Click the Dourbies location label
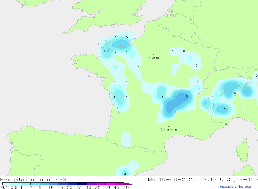This screenshot has height=189, width=258. 169,130
